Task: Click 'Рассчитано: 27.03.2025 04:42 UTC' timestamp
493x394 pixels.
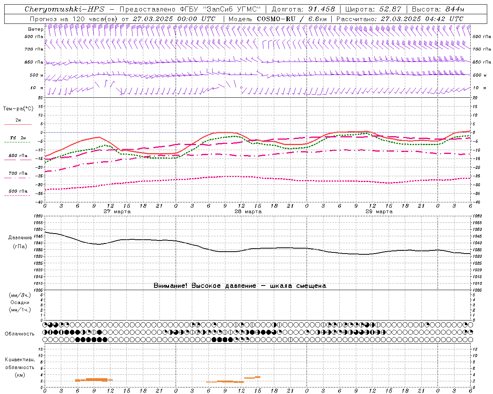Action: 399,18
